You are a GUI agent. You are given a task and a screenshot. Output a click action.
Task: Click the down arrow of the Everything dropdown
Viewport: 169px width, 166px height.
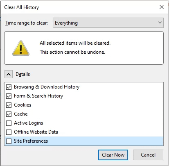pos(160,23)
